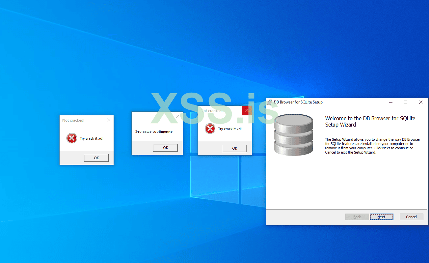The width and height of the screenshot is (429, 263).
Task: Click OK in the leftmost Not cracked dialog
Action: coord(96,158)
